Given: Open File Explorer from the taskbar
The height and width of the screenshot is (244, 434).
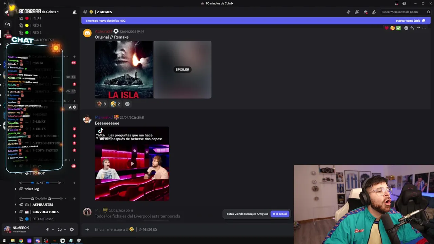Looking at the screenshot, I should (x=13, y=241).
